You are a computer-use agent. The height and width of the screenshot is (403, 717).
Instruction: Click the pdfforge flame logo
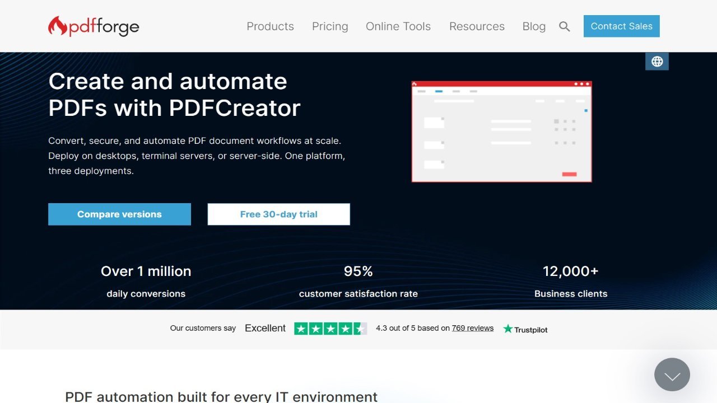pos(94,26)
